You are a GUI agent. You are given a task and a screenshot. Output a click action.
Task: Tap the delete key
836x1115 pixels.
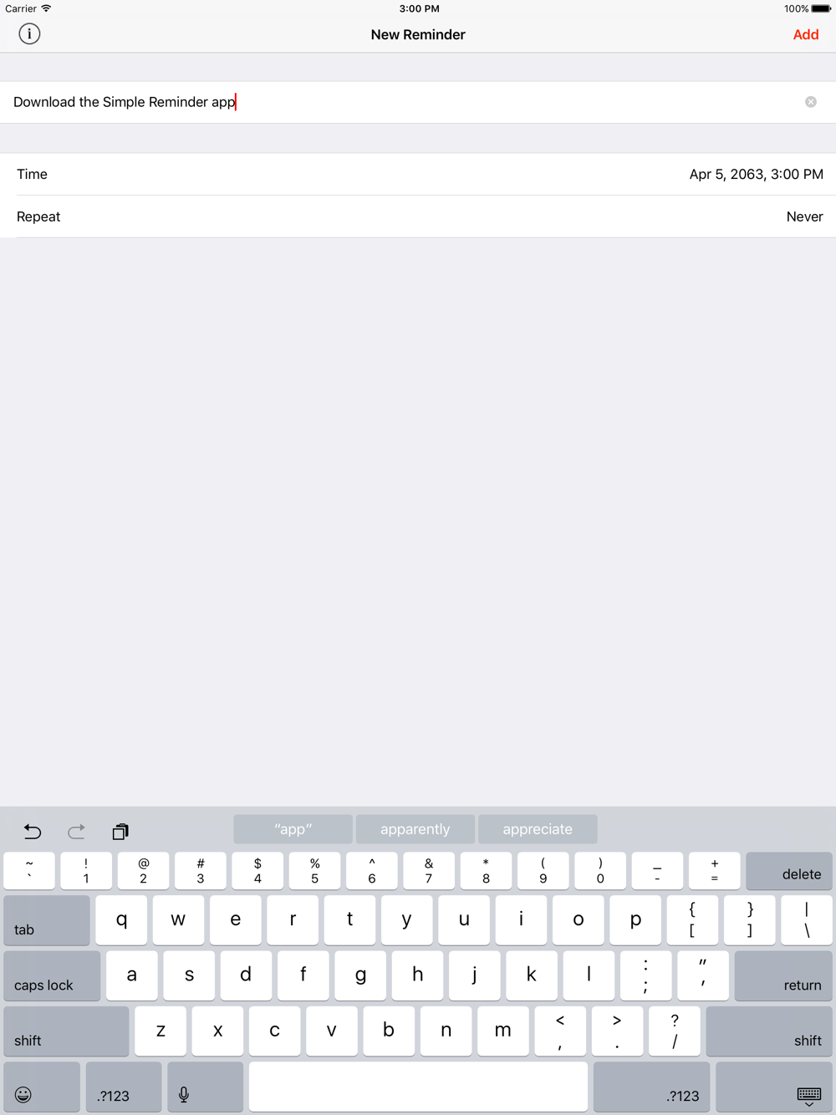tap(788, 871)
